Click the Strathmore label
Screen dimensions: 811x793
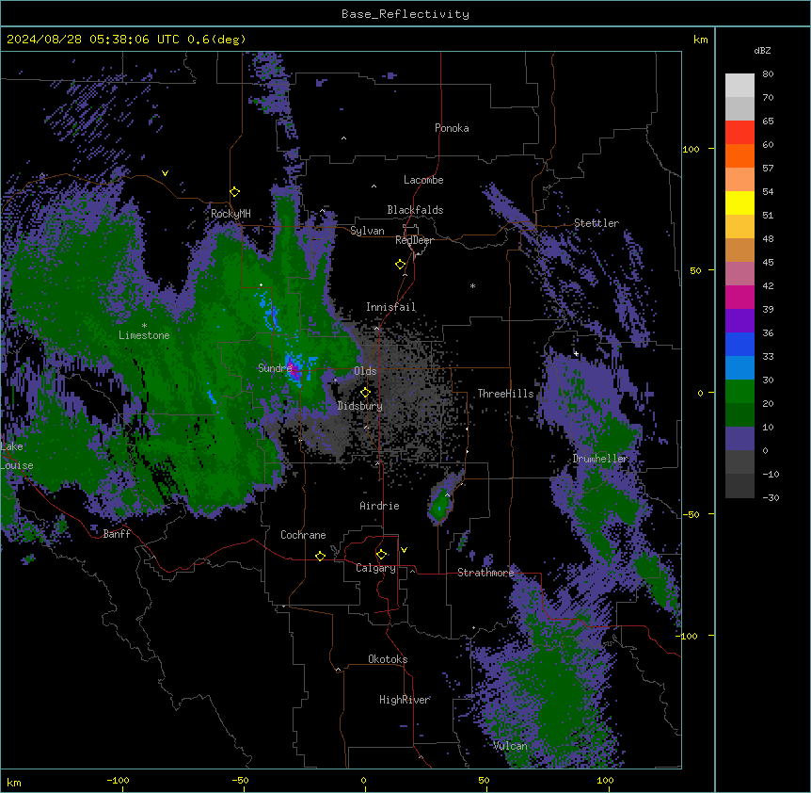point(485,573)
